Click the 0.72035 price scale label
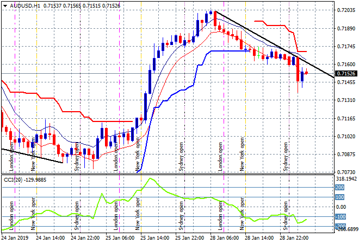Image resolution: width=359 pixels, height=244 pixels. click(x=345, y=10)
